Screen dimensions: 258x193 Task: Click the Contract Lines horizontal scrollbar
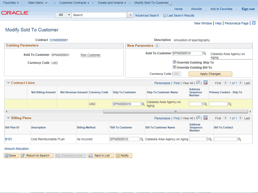click(x=175, y=112)
